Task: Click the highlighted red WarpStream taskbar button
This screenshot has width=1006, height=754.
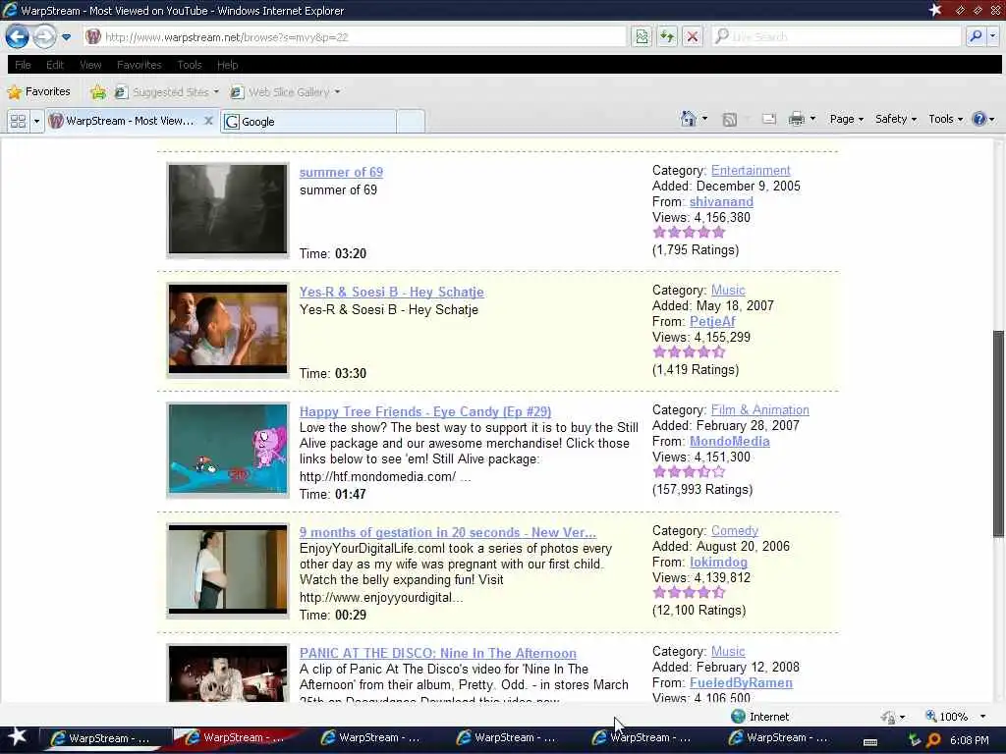Action: pyautogui.click(x=239, y=738)
